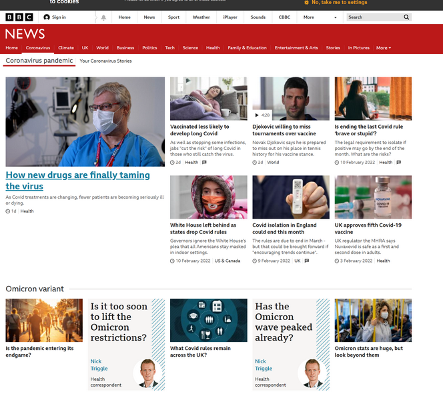The height and width of the screenshot is (400, 443).
Task: Open the notifications bell icon
Action: coord(103,17)
